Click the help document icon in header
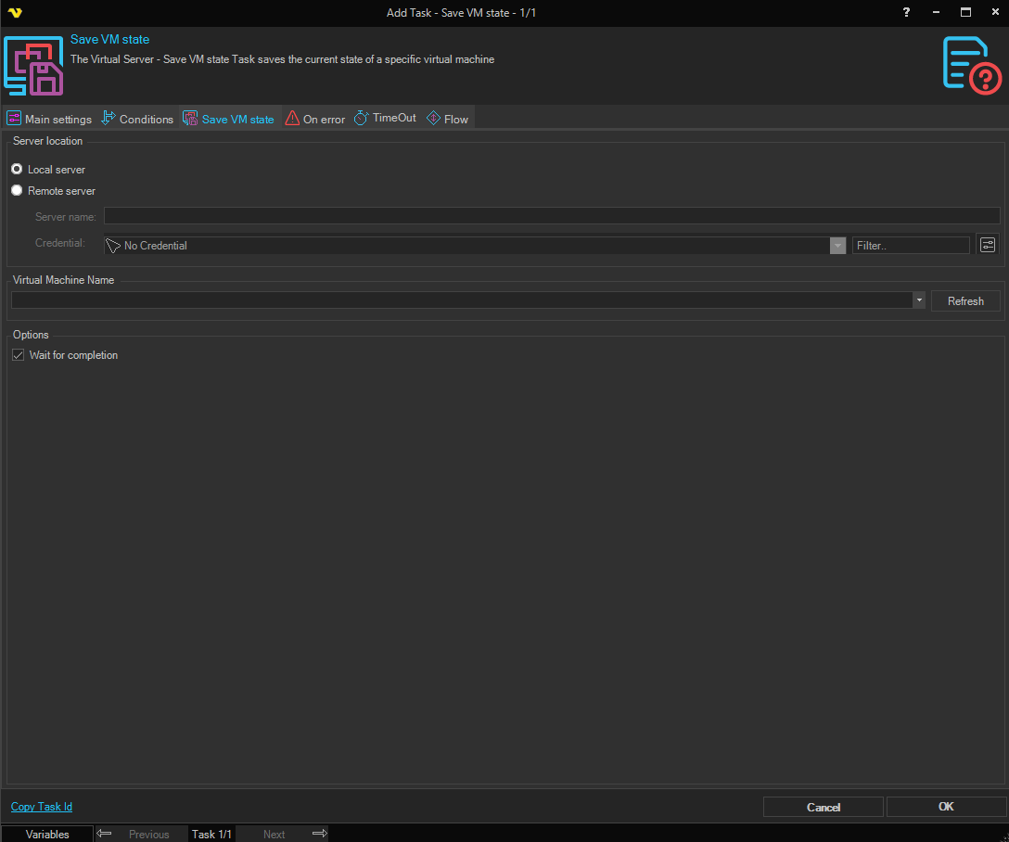 971,65
